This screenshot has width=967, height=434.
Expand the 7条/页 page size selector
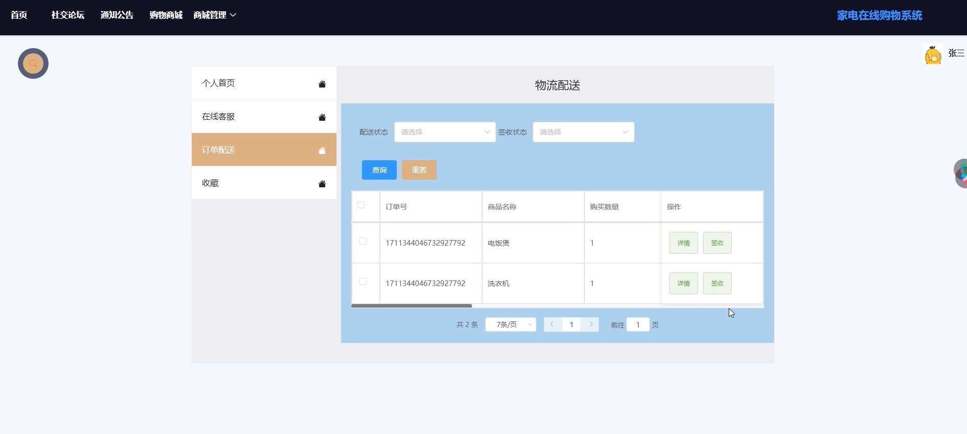[x=510, y=324]
